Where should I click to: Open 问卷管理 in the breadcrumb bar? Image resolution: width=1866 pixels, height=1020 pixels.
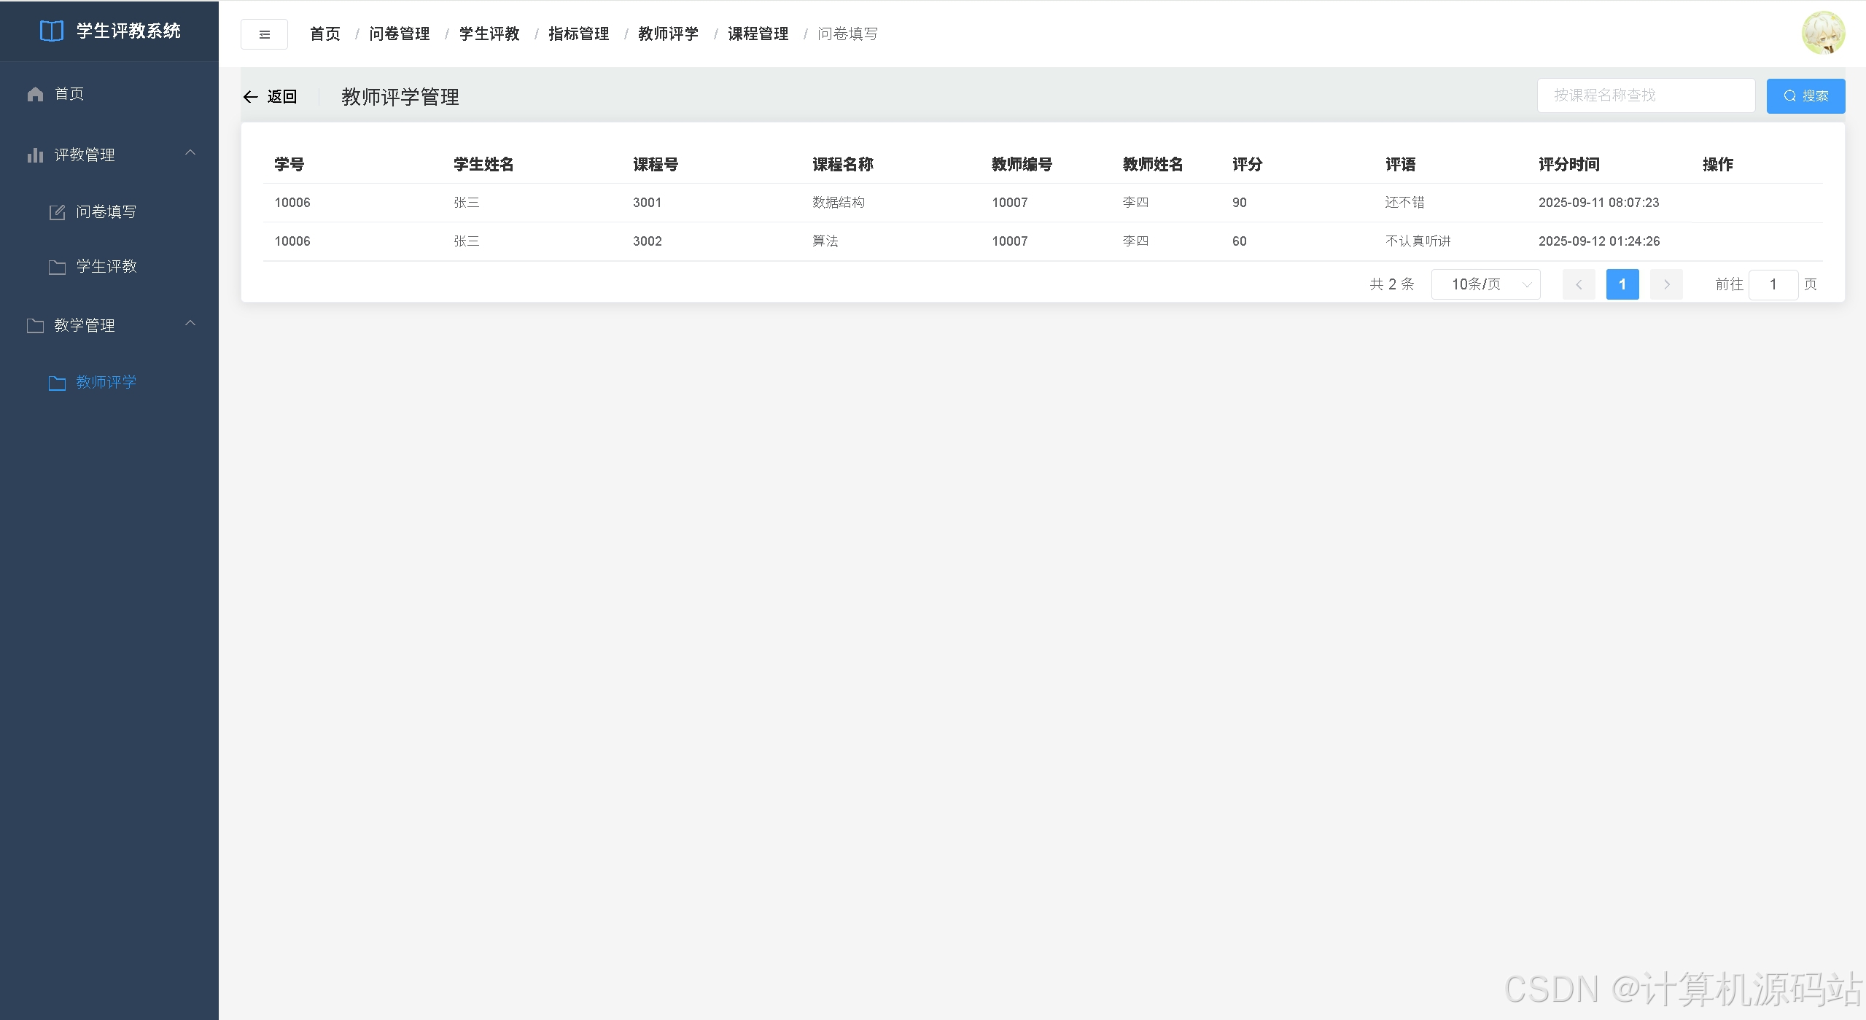pyautogui.click(x=400, y=34)
